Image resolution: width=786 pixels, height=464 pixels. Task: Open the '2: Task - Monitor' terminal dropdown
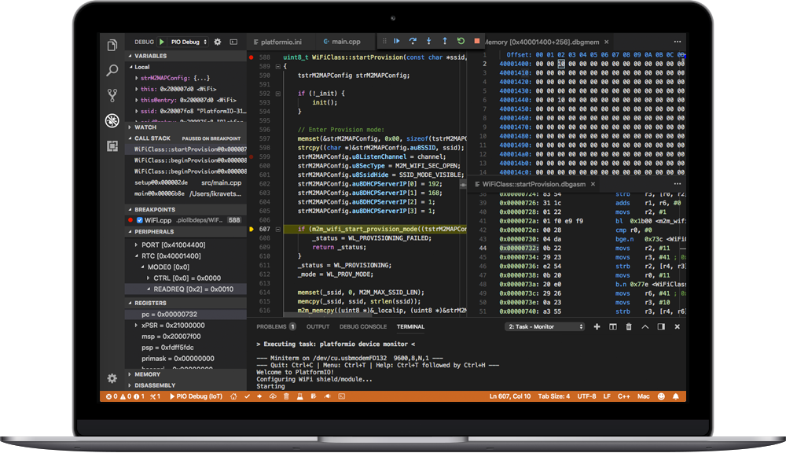[545, 326]
